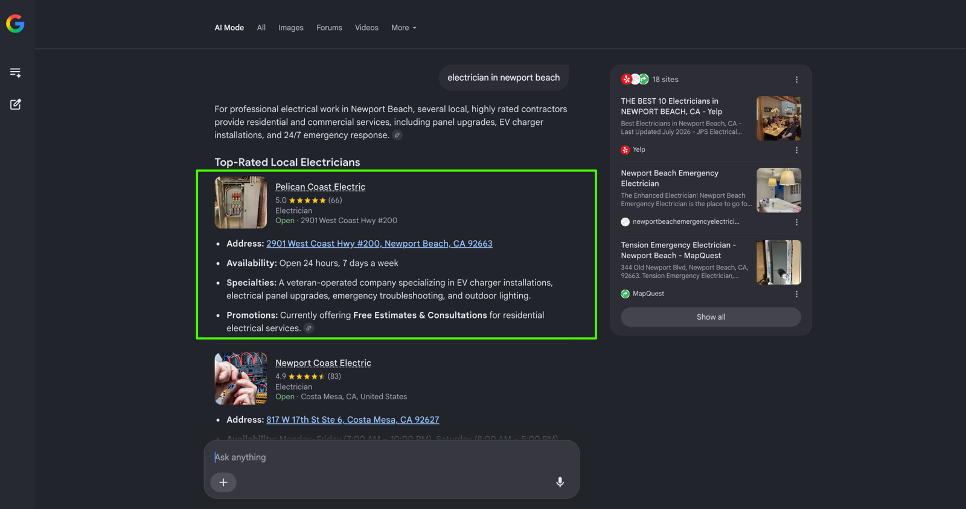Switch to the All tab
This screenshot has width=966, height=509.
261,28
